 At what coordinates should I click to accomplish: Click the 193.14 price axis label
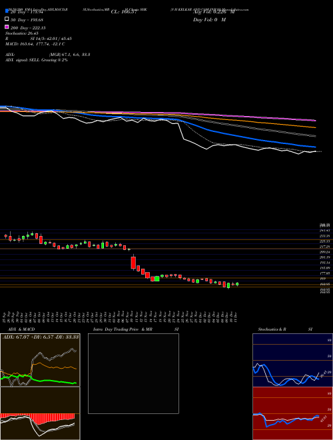click(325, 263)
